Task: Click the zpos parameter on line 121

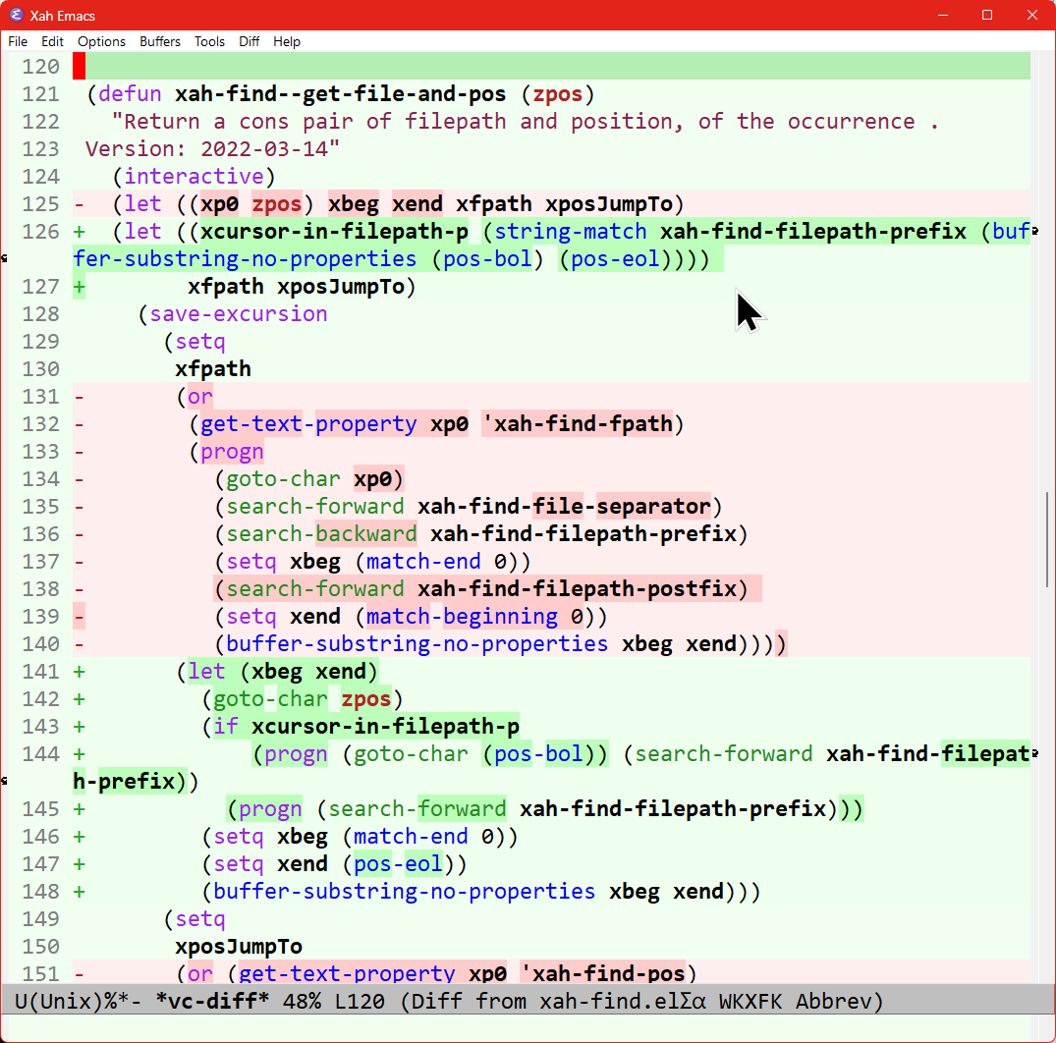Action: point(558,94)
